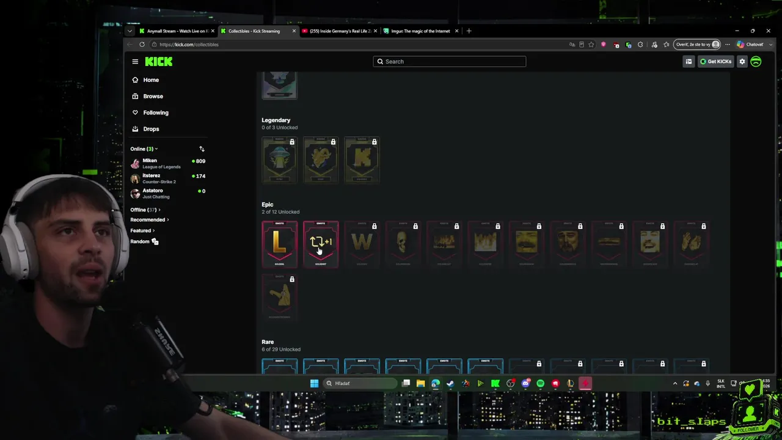
Task: Open the Drops page
Action: click(x=145, y=129)
